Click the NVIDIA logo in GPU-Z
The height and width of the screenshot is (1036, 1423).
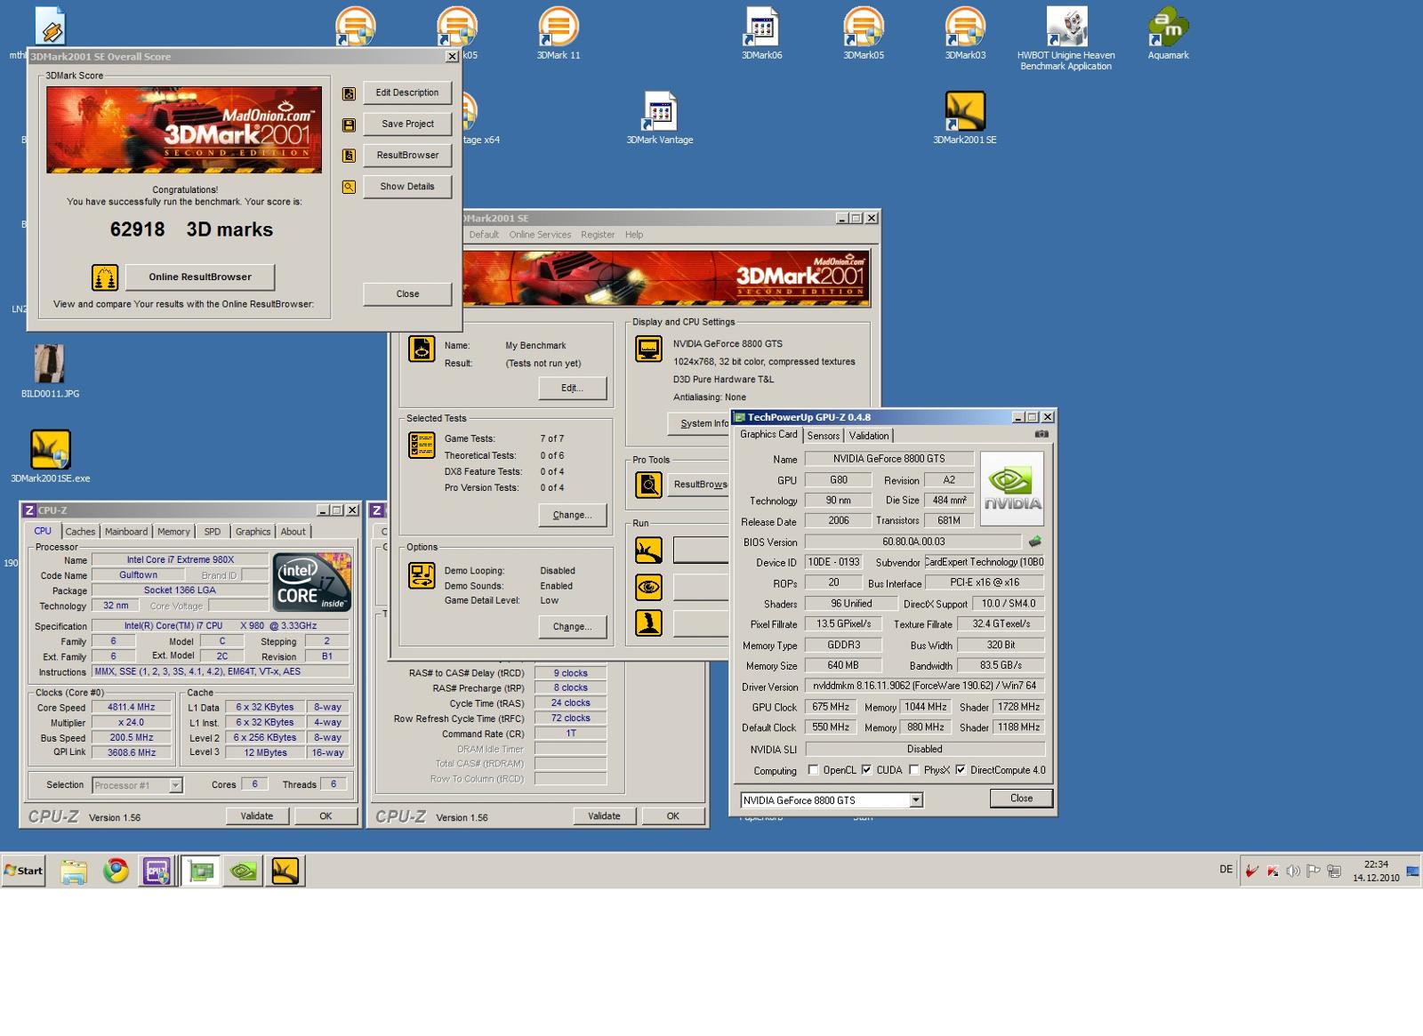point(1012,489)
